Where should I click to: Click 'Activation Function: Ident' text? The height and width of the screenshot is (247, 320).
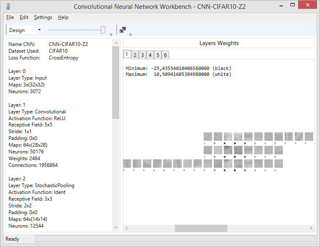pyautogui.click(x=37, y=192)
